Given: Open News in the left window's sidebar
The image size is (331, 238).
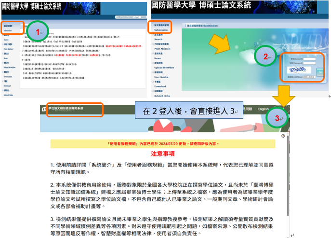Looking at the screenshot, I should tap(6, 58).
